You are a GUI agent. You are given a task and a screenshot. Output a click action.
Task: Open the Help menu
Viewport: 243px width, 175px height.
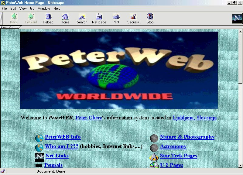(x=57, y=9)
